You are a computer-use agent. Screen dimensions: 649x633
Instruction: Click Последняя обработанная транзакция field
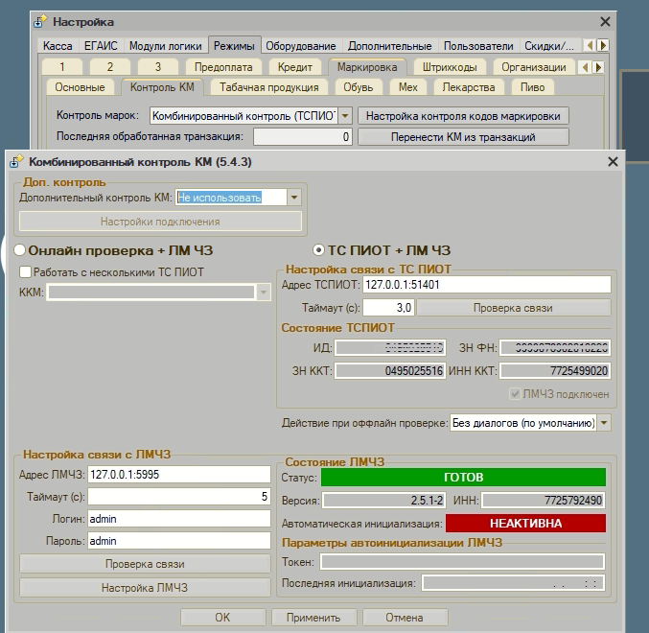[x=303, y=137]
